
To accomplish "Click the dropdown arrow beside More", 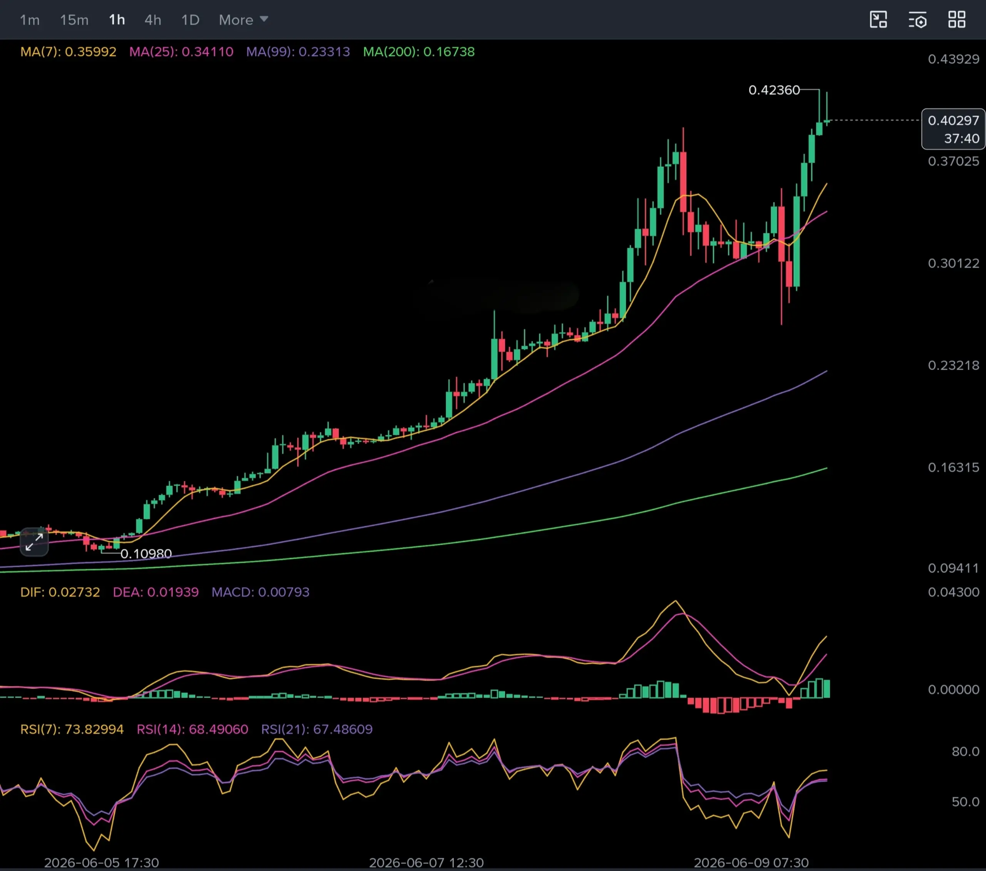I will click(x=264, y=19).
